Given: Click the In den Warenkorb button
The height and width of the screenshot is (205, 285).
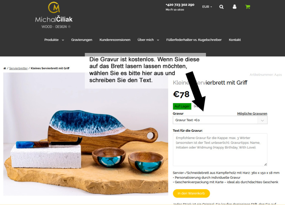Looking at the screenshot, I should (191, 193).
